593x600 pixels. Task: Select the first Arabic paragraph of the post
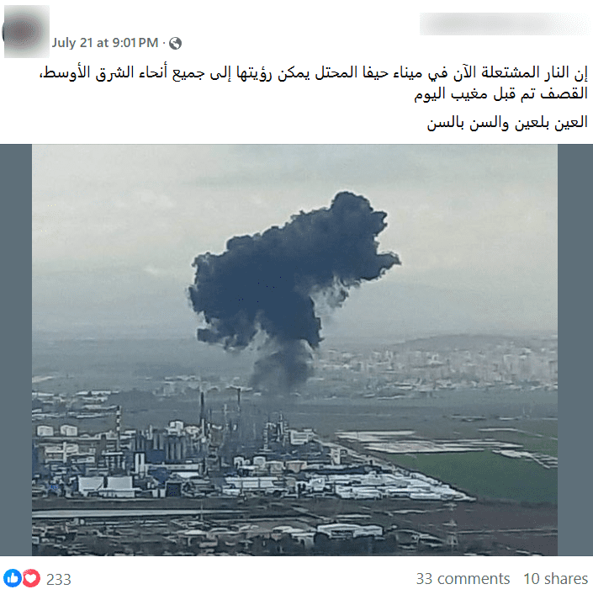pos(313,82)
